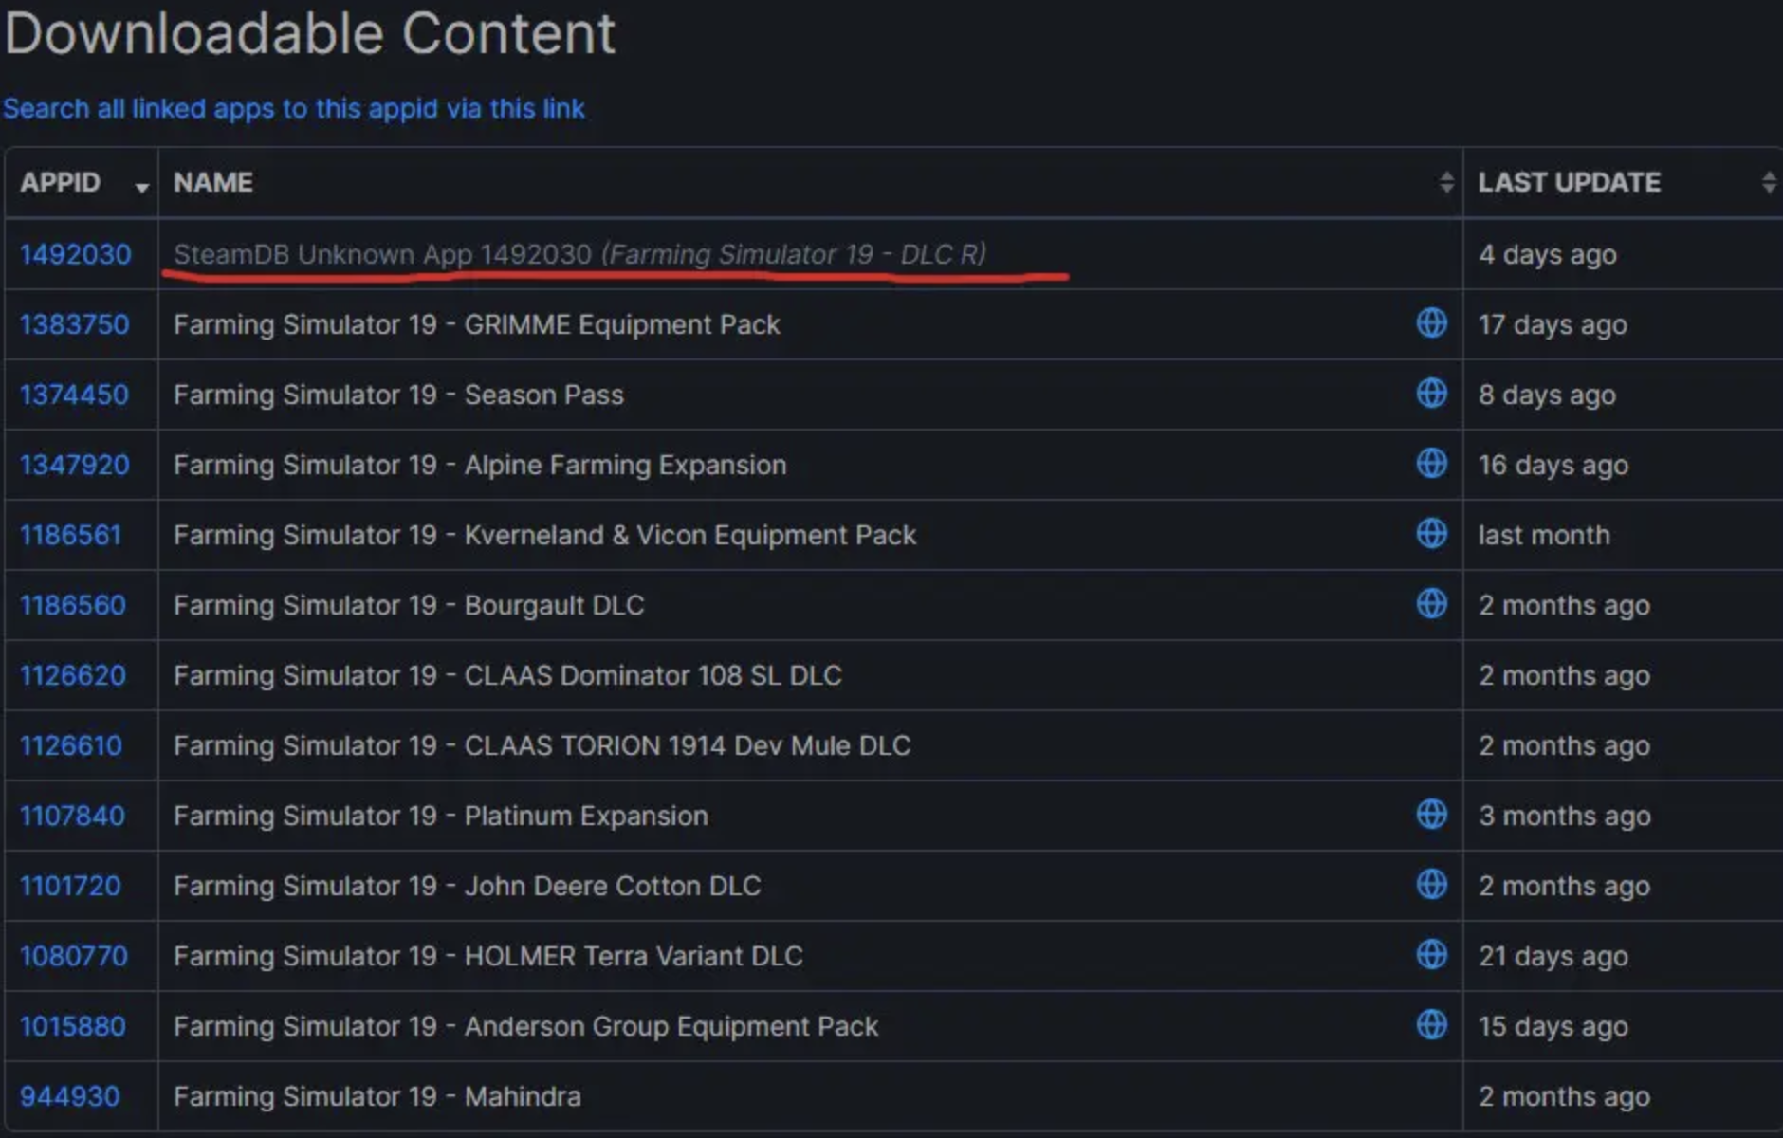Viewport: 1783px width, 1138px height.
Task: Sort table by NAME column
Action: 811,182
